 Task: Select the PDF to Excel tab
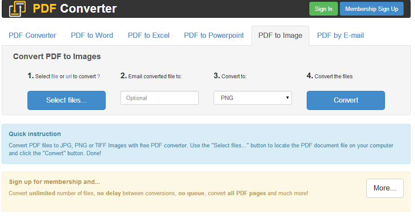pyautogui.click(x=149, y=36)
